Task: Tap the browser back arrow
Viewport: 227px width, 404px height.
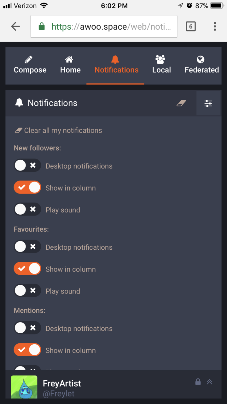Action: coord(15,27)
